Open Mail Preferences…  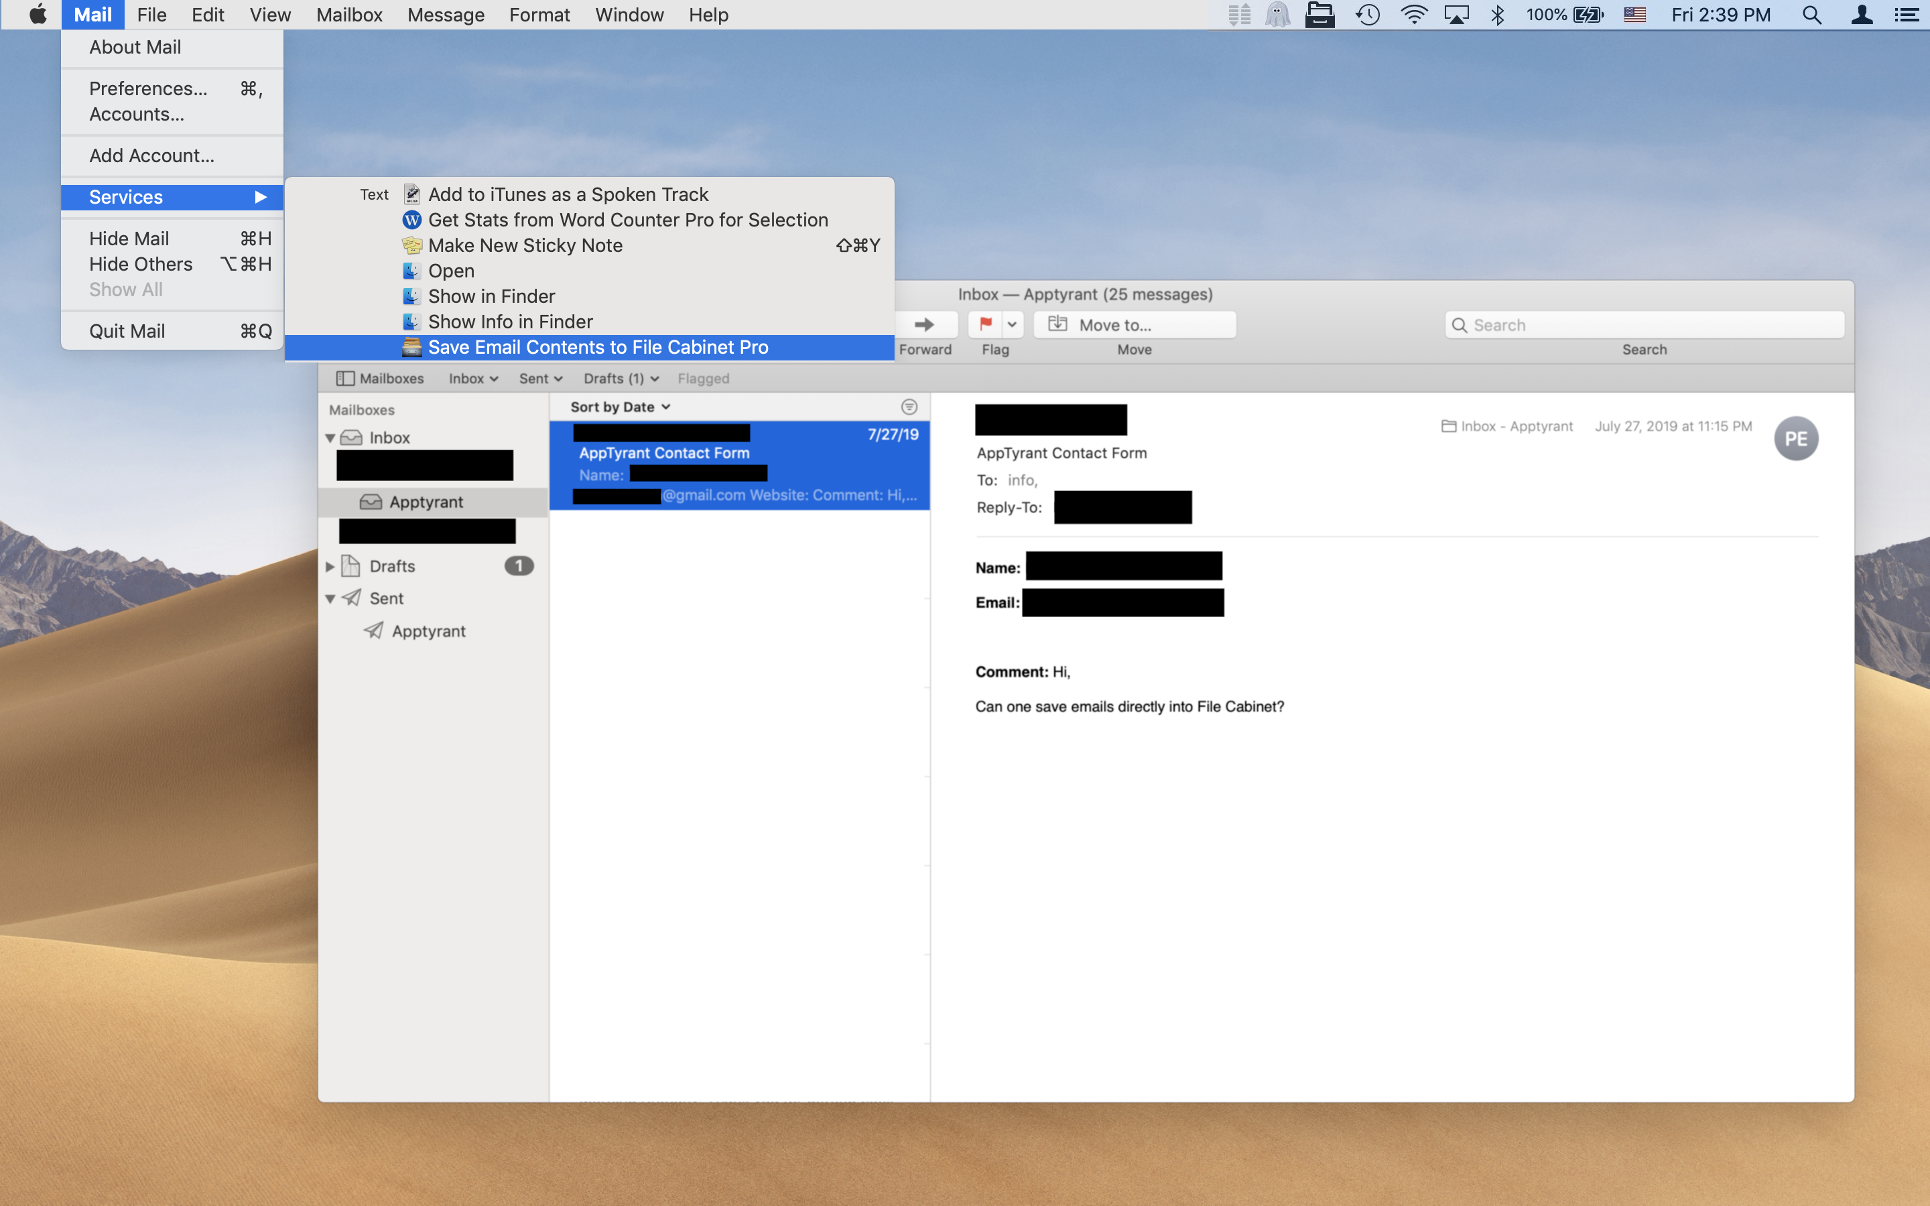point(172,88)
